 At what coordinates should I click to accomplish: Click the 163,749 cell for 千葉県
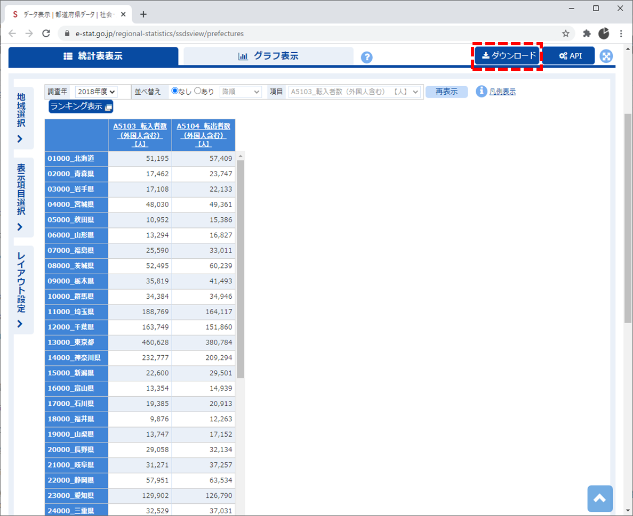pos(140,327)
